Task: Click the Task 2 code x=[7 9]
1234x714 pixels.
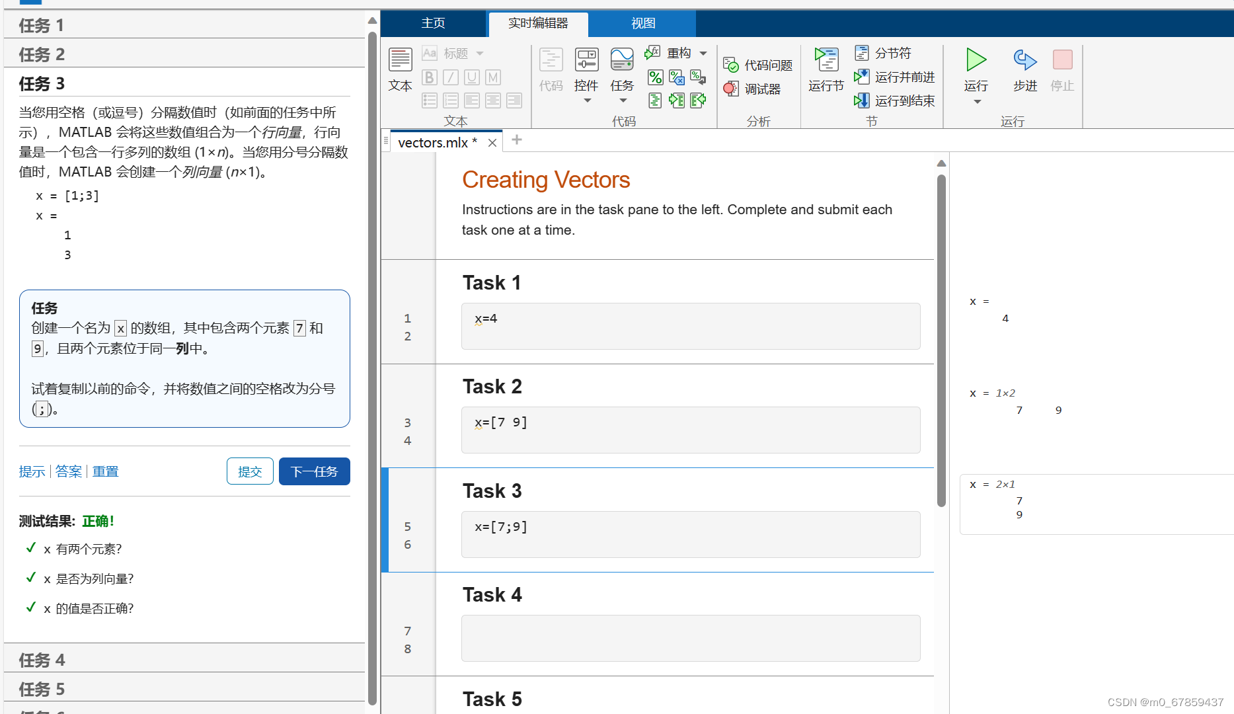Action: [501, 422]
